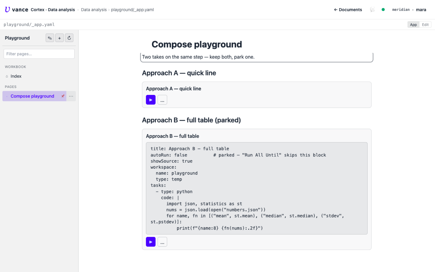The image size is (435, 272).
Task: Click the playground/_app.yaml path label
Action: point(29,24)
